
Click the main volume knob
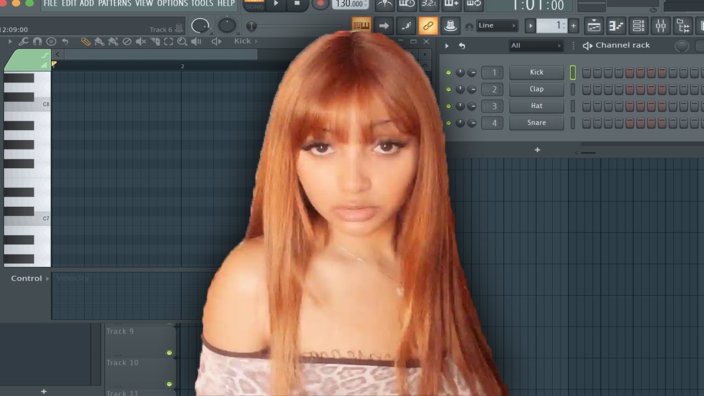[x=201, y=25]
